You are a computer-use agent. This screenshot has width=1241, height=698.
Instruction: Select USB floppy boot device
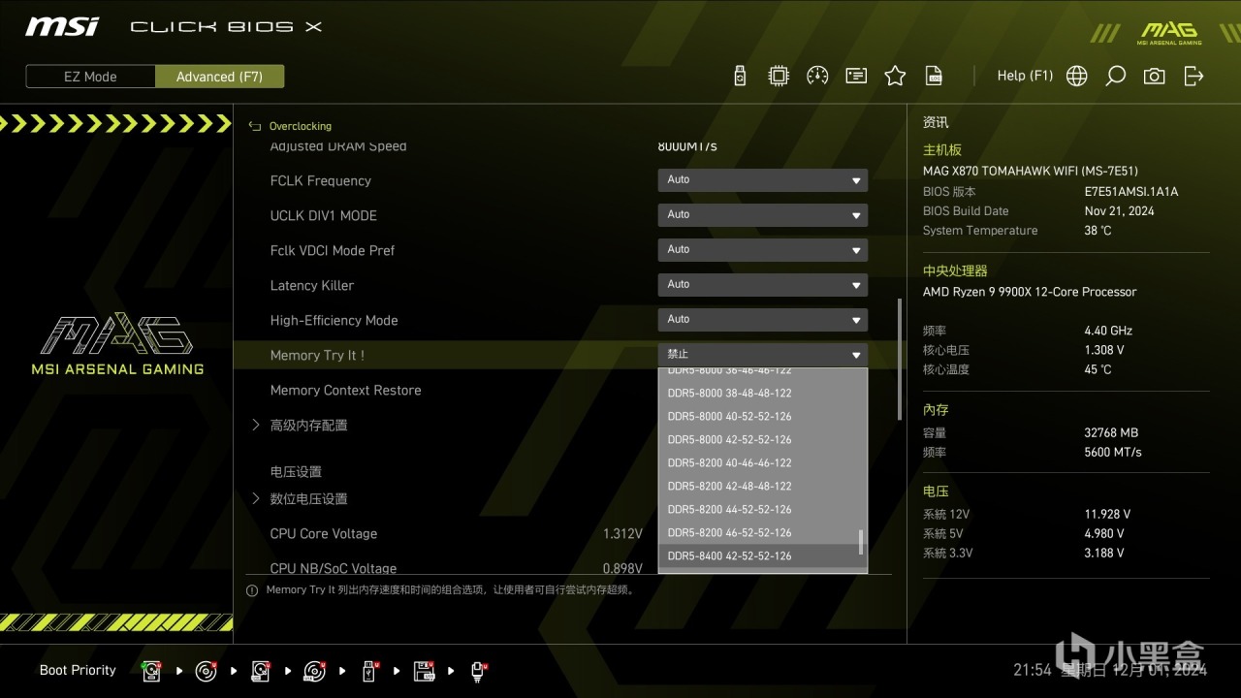(425, 670)
